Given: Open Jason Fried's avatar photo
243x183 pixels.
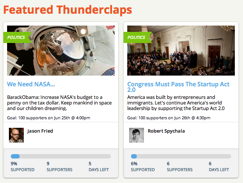Looking at the screenshot, I should 16,135.
